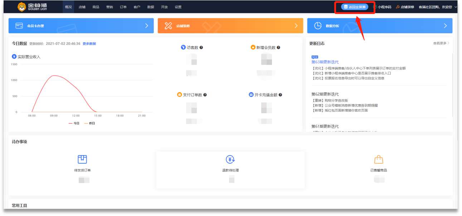462x216 pixels.
Task: Click chevron arrow on 会员卡办理 banner
Action: click(x=147, y=26)
